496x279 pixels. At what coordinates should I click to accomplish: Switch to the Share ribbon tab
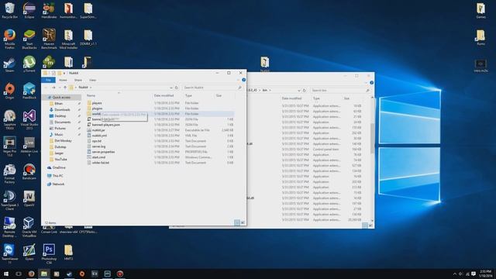(x=77, y=80)
